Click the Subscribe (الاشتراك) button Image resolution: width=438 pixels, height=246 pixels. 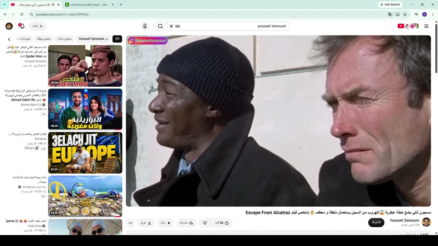coord(376,222)
